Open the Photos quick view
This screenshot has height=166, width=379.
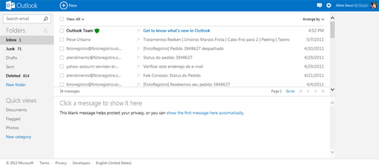pyautogui.click(x=12, y=128)
